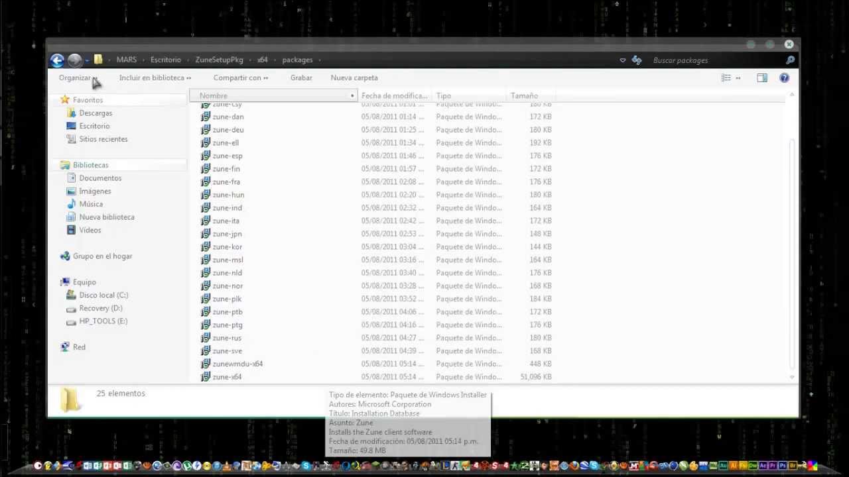This screenshot has width=849, height=477.
Task: Select the file zune-rus
Action: [x=227, y=338]
